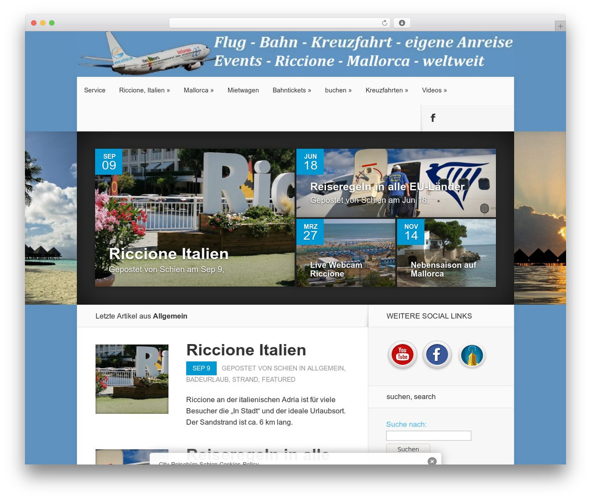Open the YouTube social link icon
Screen dimensions: 591x500
403,354
